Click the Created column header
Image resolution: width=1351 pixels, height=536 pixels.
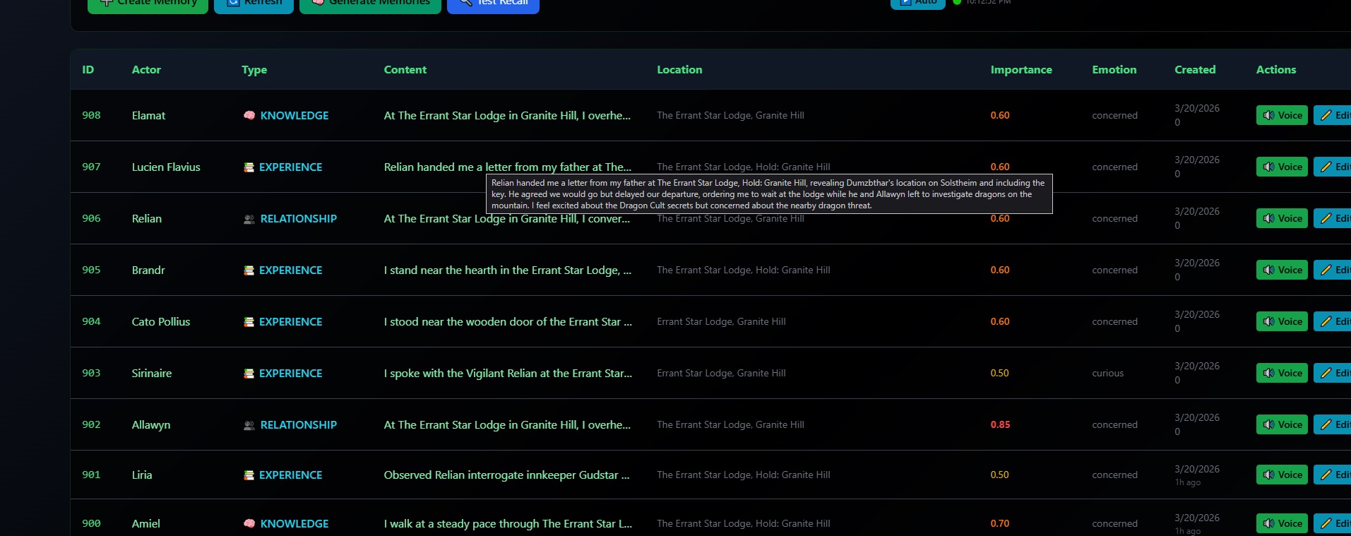(x=1195, y=70)
